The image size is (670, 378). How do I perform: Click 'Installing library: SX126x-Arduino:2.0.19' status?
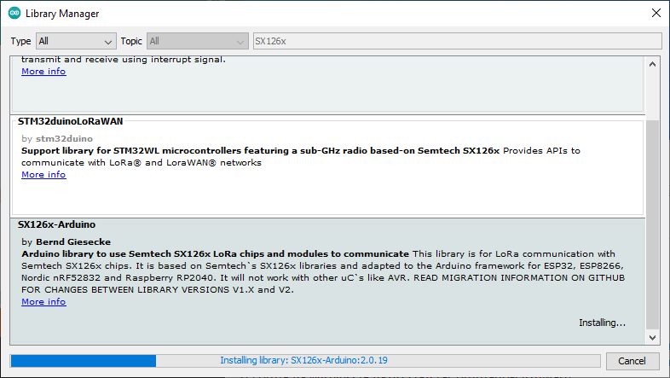(x=303, y=360)
